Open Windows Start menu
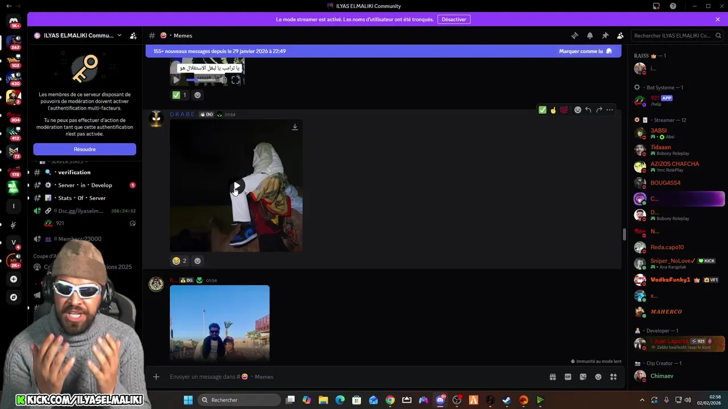The width and height of the screenshot is (728, 409). coord(188,400)
